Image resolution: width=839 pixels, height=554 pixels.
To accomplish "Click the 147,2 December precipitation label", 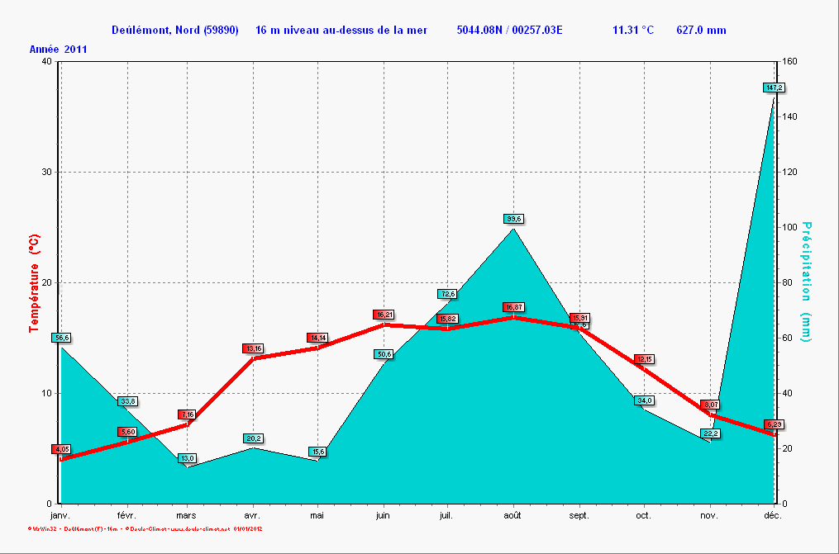I will pyautogui.click(x=774, y=88).
